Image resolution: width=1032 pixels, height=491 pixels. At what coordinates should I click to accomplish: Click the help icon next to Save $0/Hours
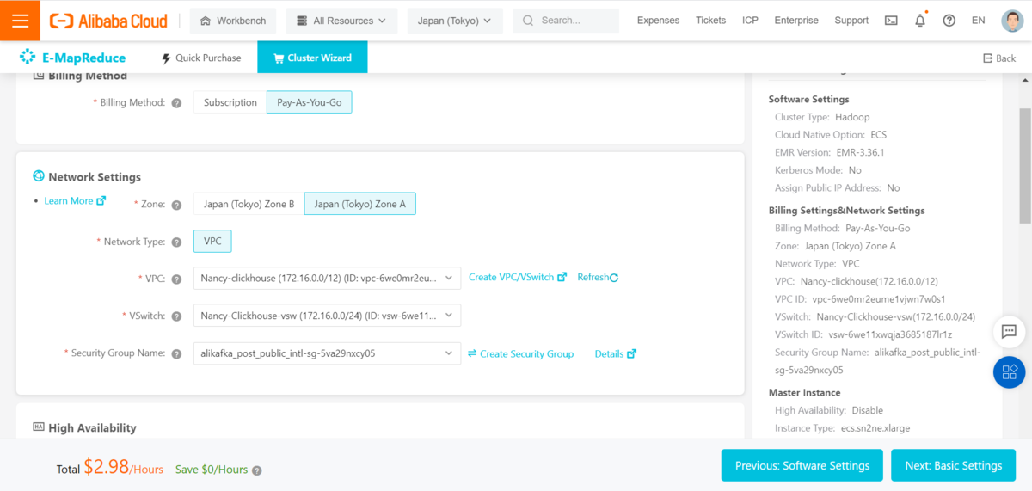coord(257,470)
